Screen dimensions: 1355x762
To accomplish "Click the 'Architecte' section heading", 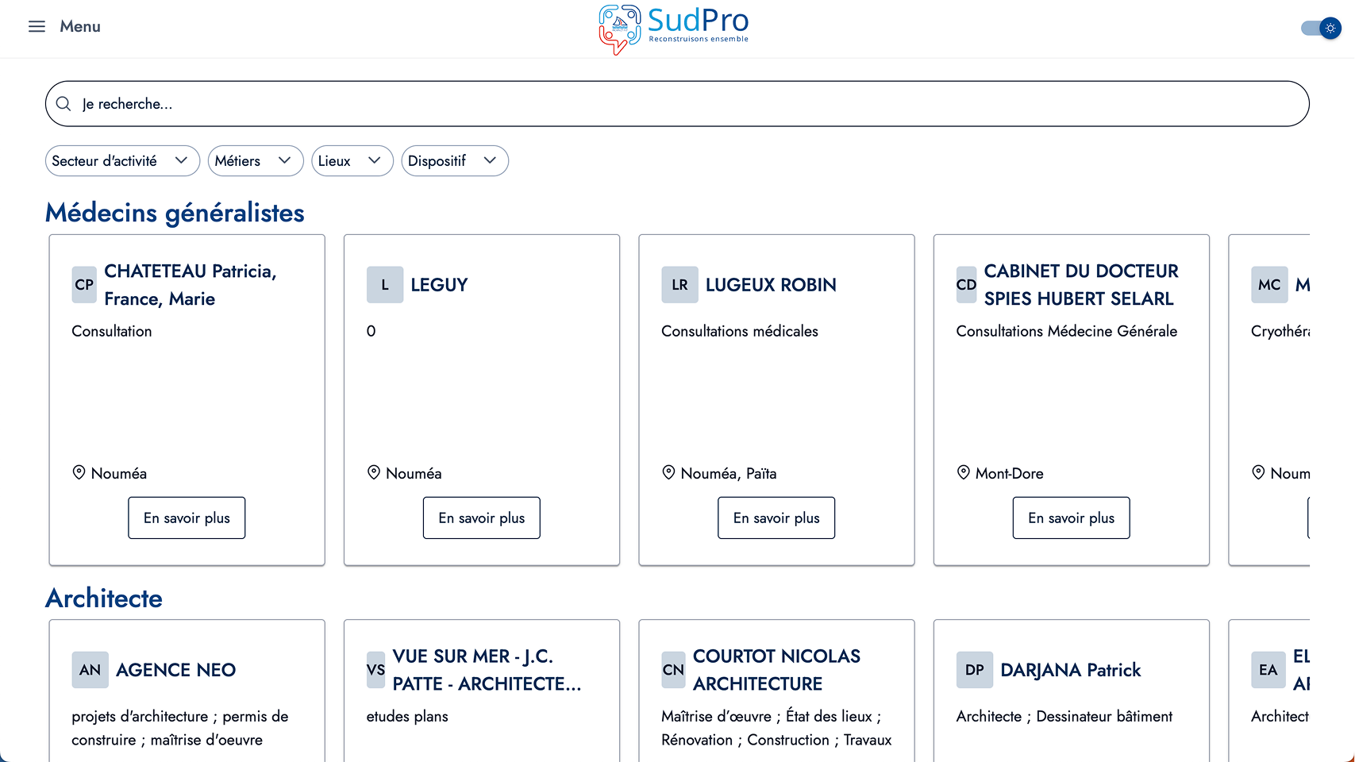I will tap(104, 598).
